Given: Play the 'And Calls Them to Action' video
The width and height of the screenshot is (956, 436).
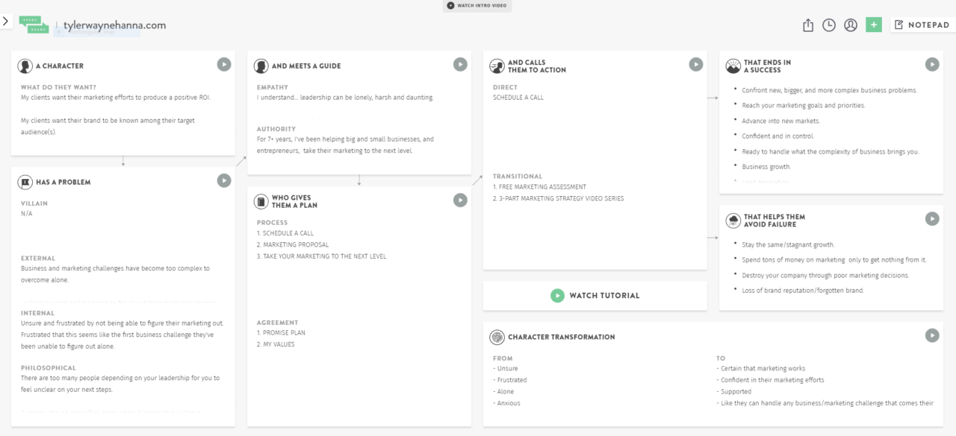Looking at the screenshot, I should 696,64.
